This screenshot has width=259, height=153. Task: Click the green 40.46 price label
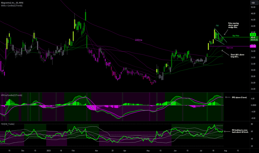pyautogui.click(x=253, y=34)
